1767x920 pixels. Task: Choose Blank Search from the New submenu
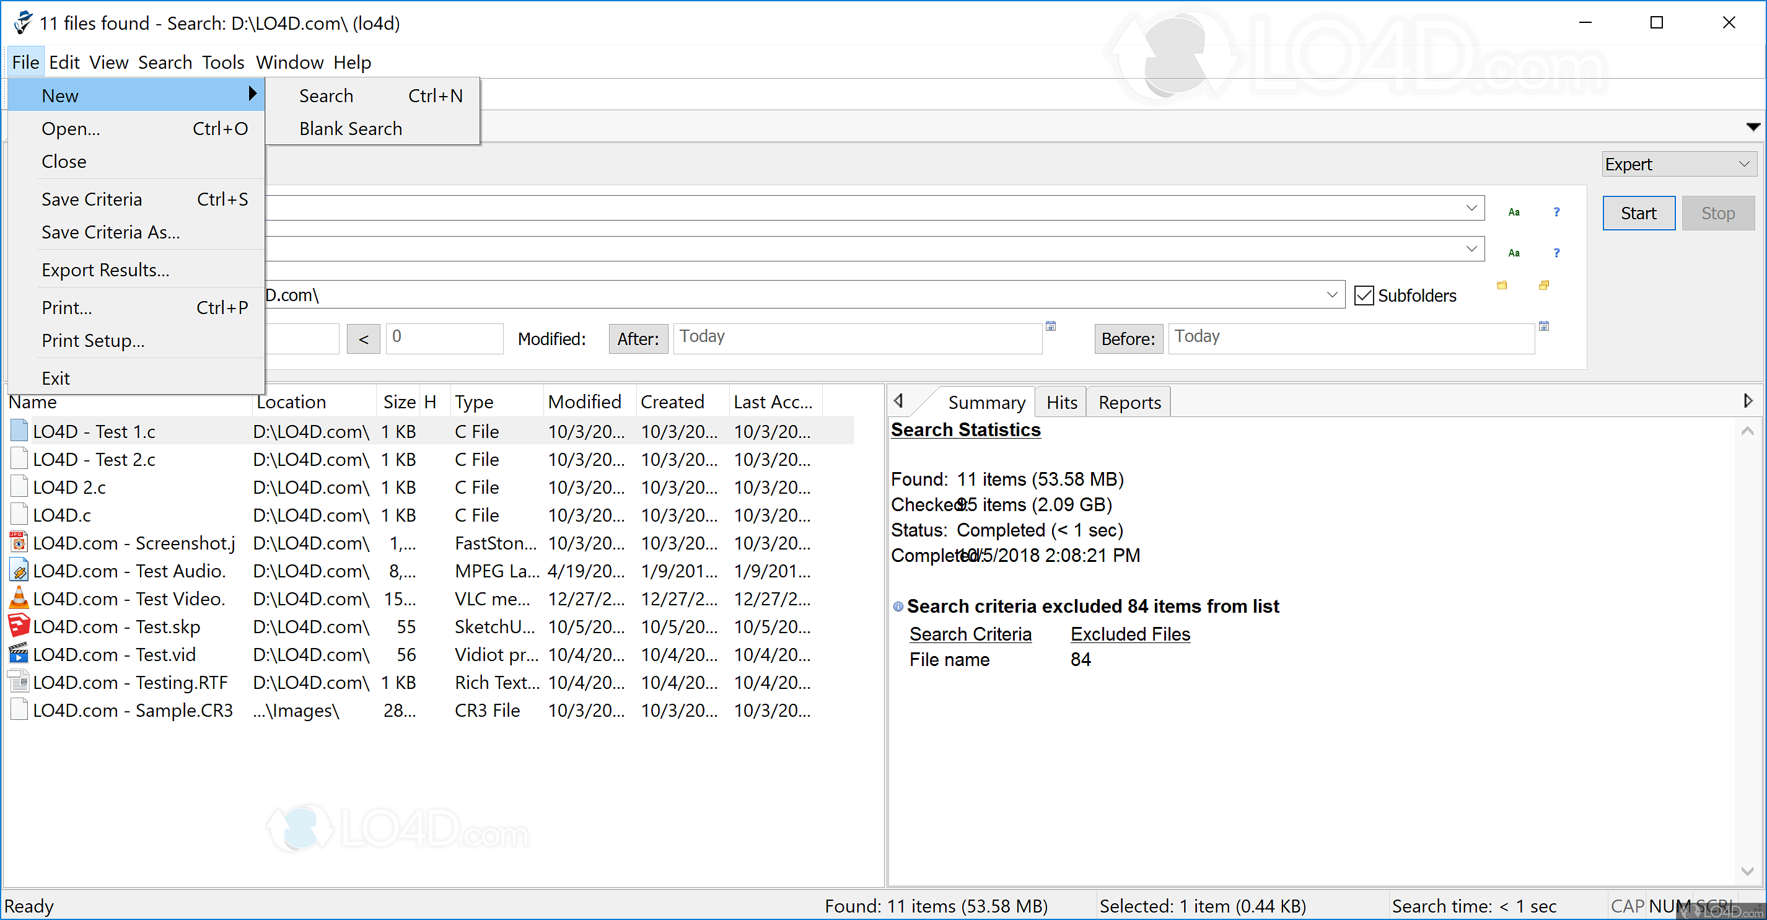point(350,129)
